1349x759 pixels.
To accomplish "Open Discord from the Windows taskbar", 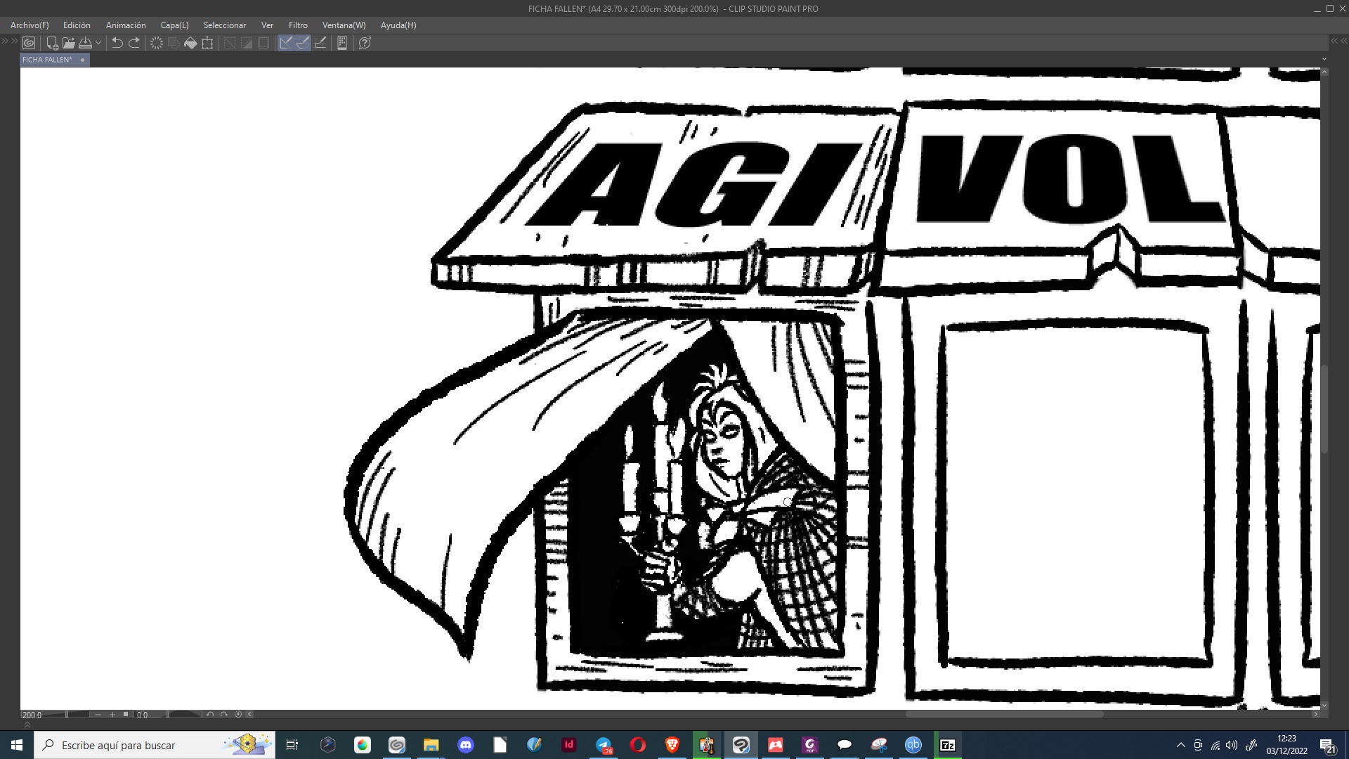I will (x=466, y=745).
